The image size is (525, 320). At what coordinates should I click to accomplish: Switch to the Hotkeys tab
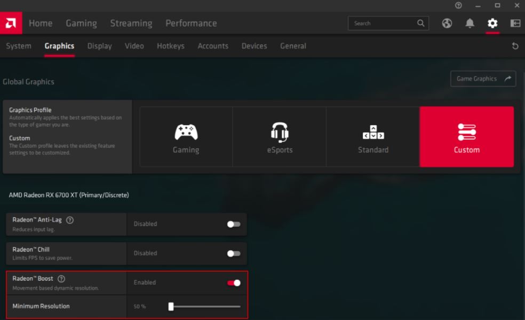click(170, 46)
